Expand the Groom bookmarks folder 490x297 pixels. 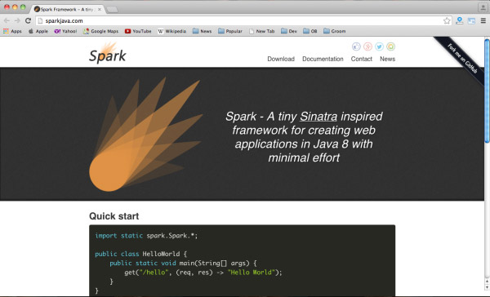point(335,31)
